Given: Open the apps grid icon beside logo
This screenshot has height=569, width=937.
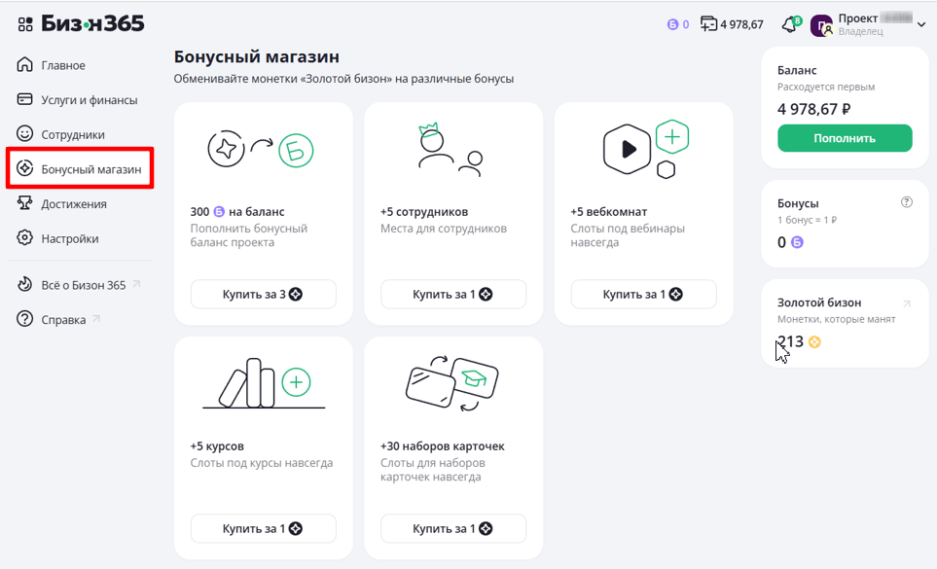Looking at the screenshot, I should (x=25, y=24).
